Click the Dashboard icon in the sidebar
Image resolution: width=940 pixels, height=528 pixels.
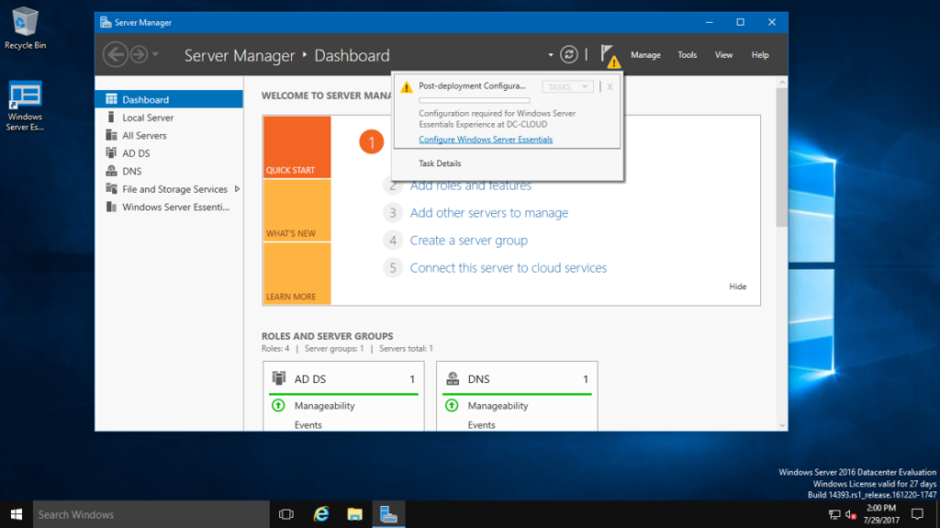pos(111,99)
